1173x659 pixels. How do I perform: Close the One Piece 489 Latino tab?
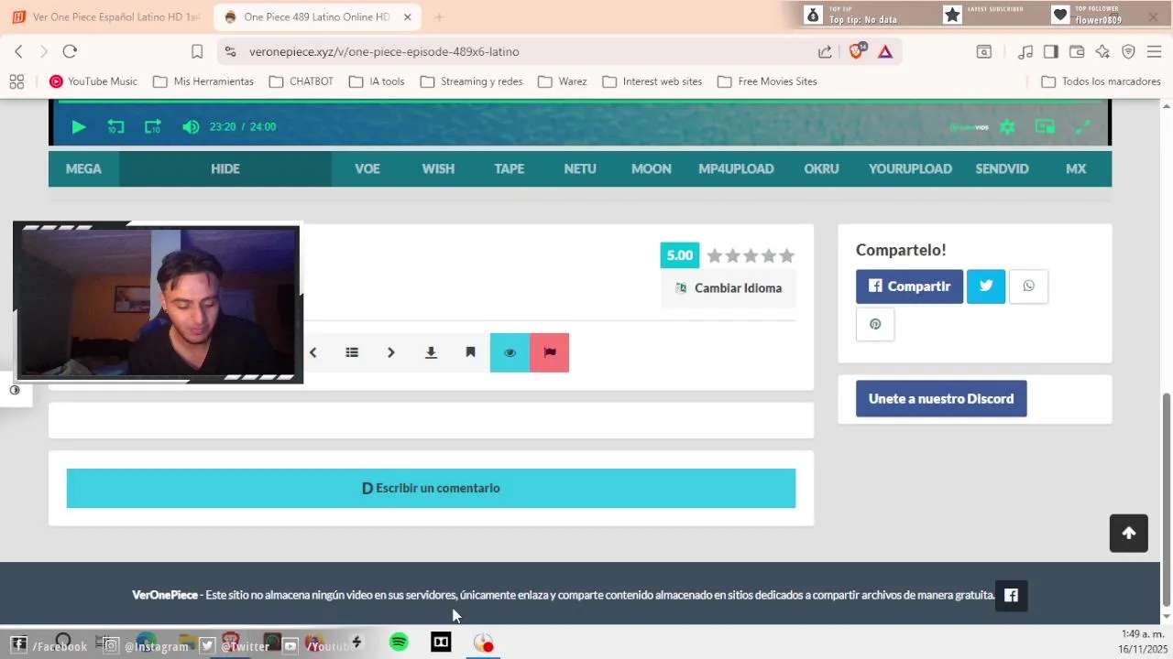coord(408,16)
